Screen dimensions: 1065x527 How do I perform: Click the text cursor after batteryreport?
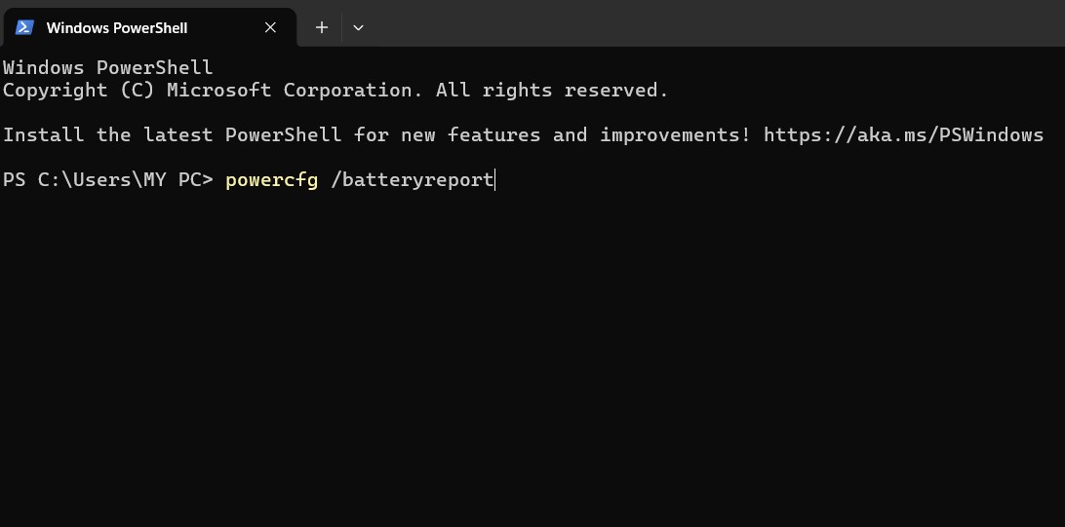495,179
